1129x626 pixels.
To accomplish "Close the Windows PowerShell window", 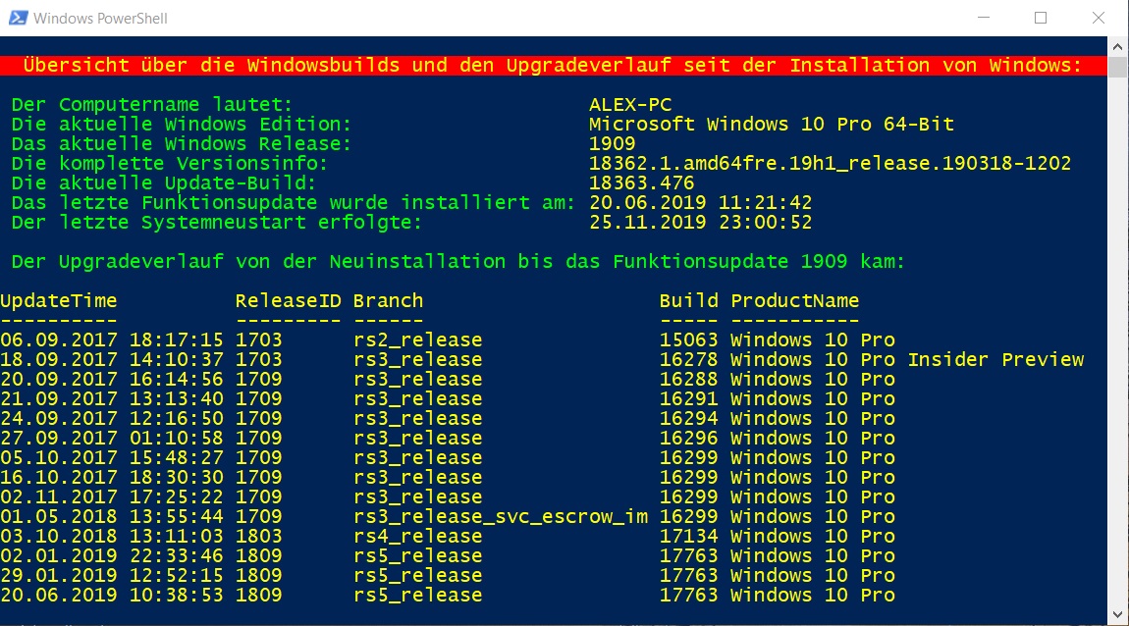I will point(1098,18).
